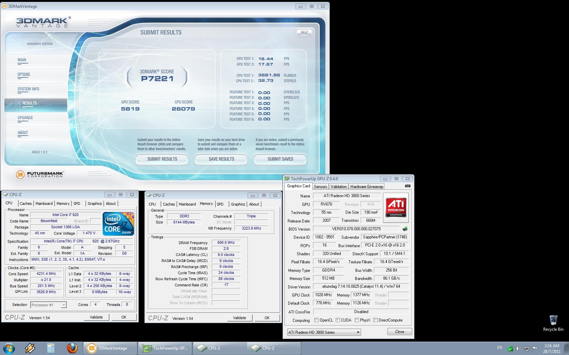Toggle the PhysX checkbox
This screenshot has width=569, height=355.
tap(357, 320)
